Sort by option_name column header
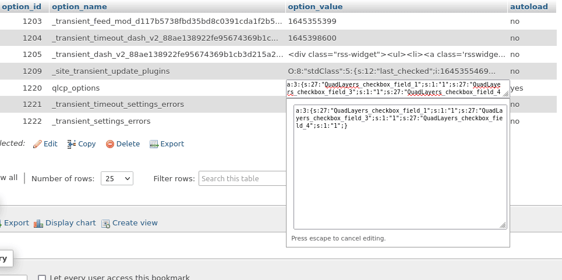The width and height of the screenshot is (562, 280). 79,7
